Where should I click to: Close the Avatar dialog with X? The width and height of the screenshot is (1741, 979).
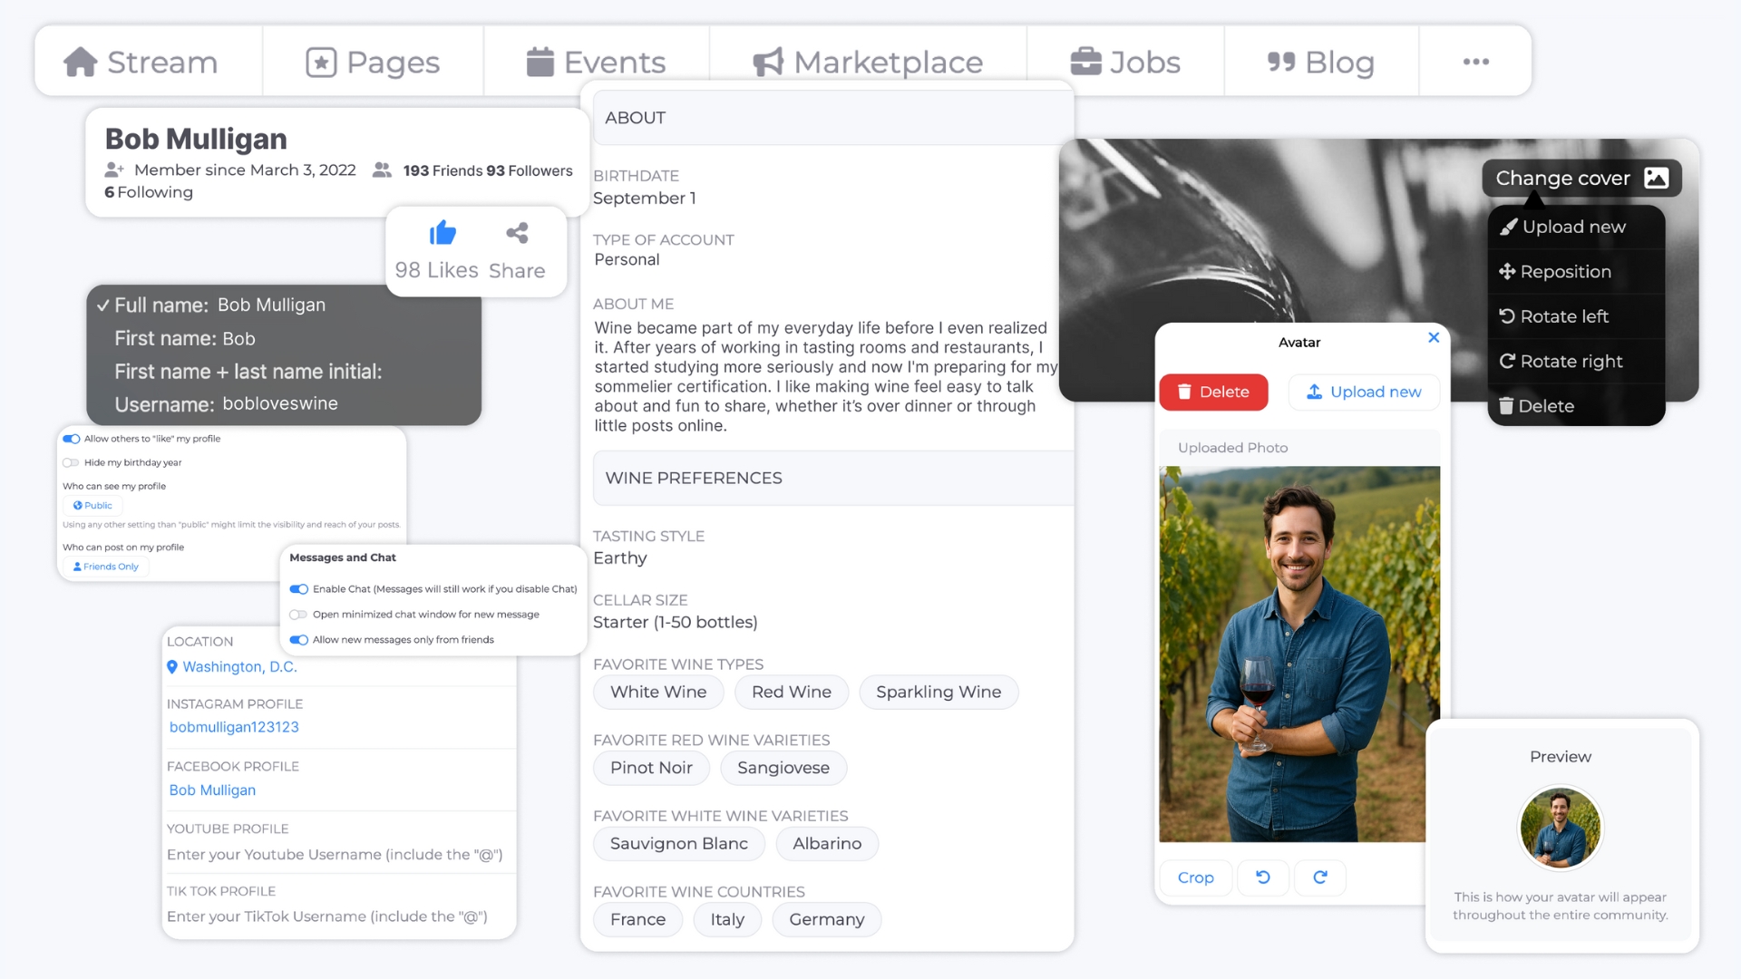click(1434, 337)
